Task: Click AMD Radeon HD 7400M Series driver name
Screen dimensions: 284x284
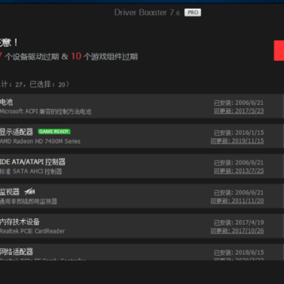Action: pyautogui.click(x=40, y=141)
